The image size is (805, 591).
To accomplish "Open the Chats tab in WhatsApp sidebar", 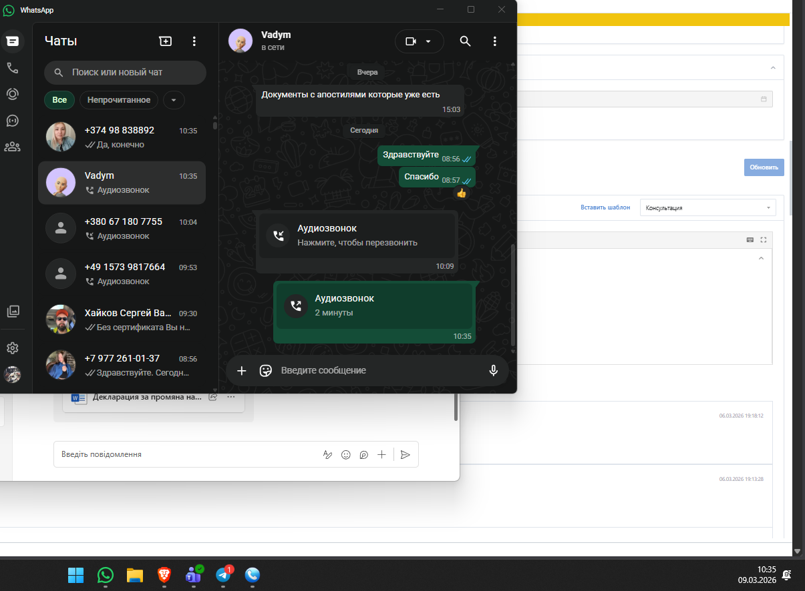I will coord(12,41).
